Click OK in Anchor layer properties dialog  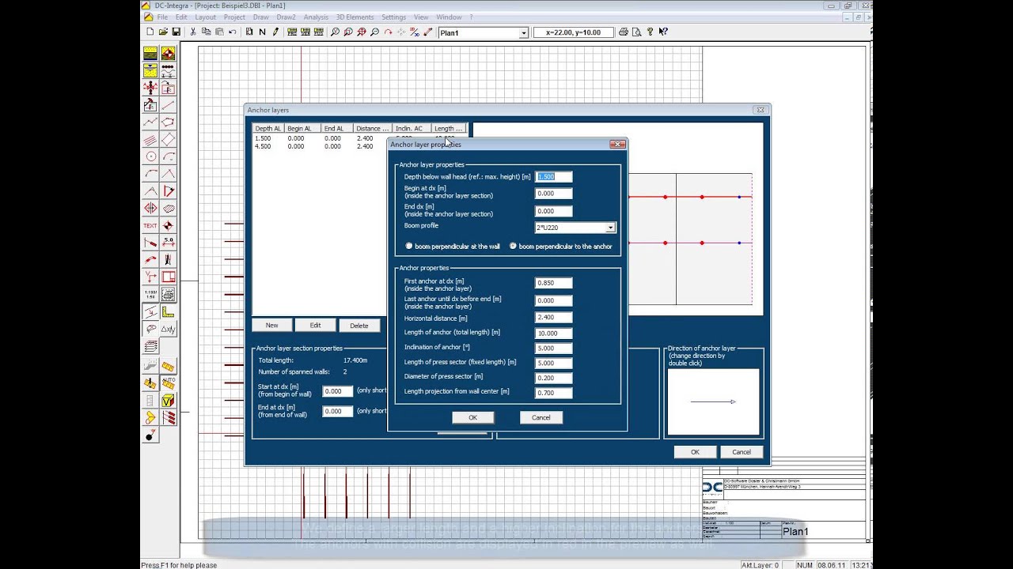pyautogui.click(x=472, y=417)
